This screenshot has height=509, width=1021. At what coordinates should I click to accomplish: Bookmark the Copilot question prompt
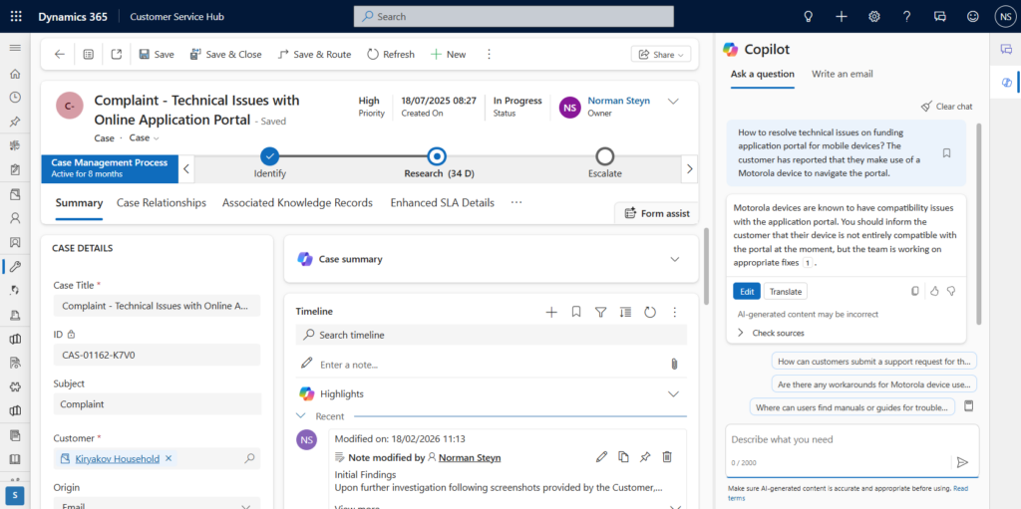[x=946, y=153]
